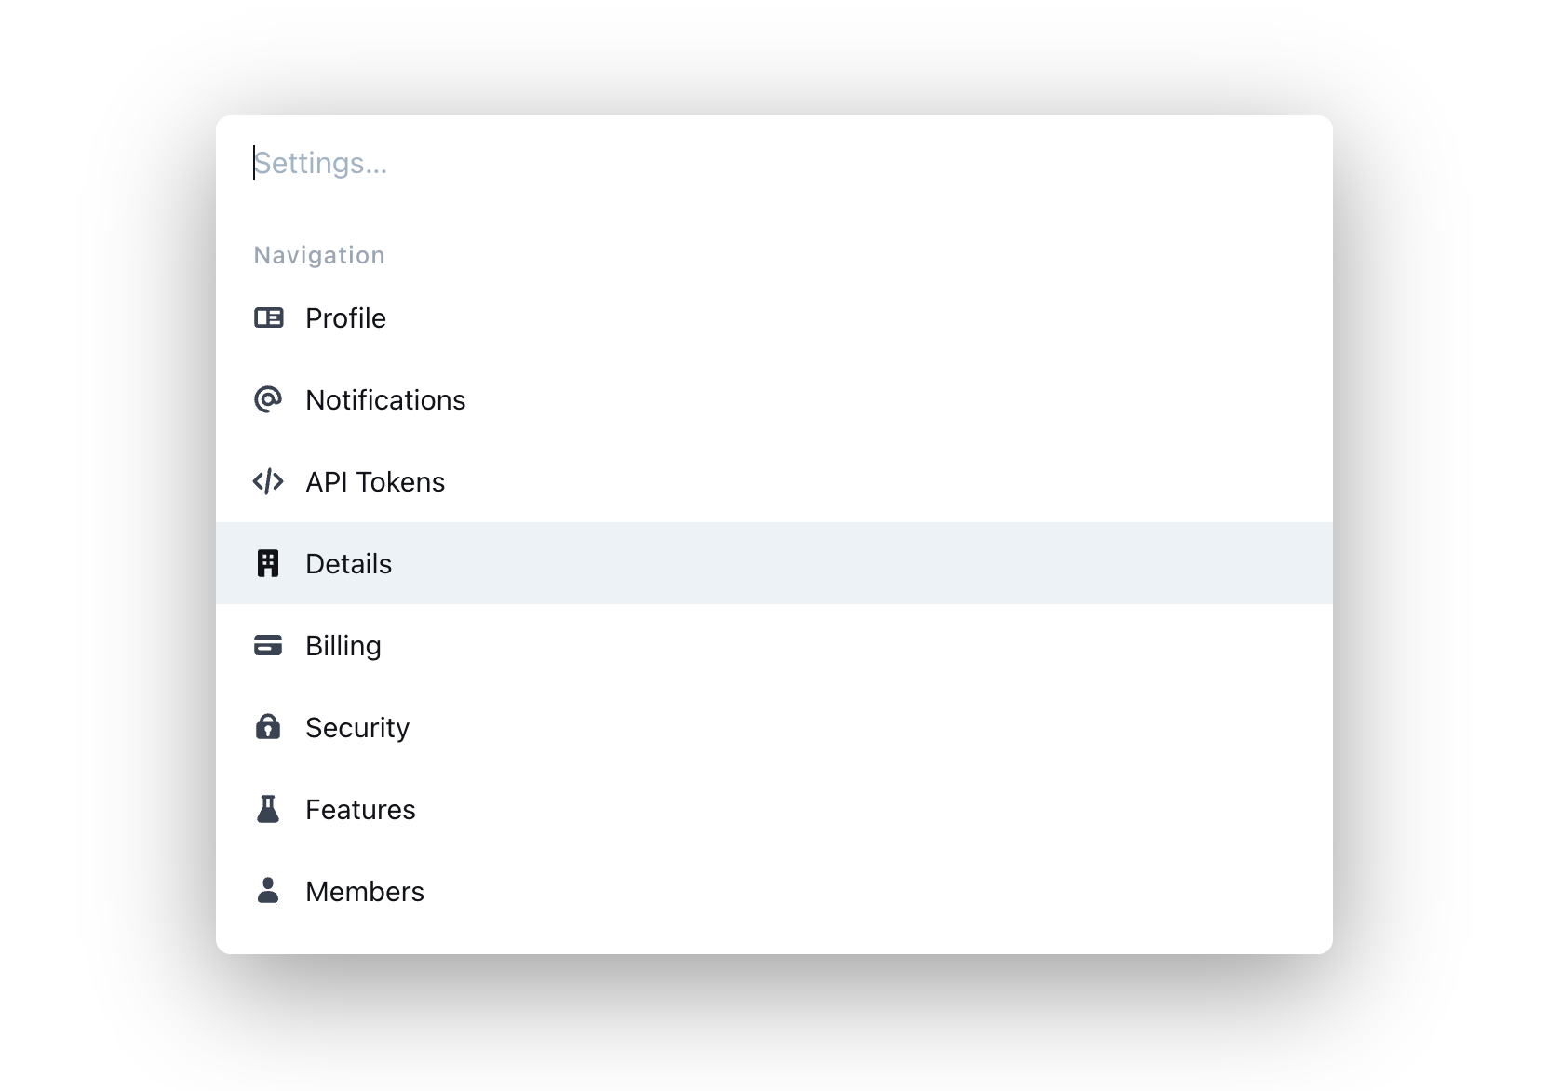Select the Features flask icon
This screenshot has height=1091, width=1560.
[268, 809]
